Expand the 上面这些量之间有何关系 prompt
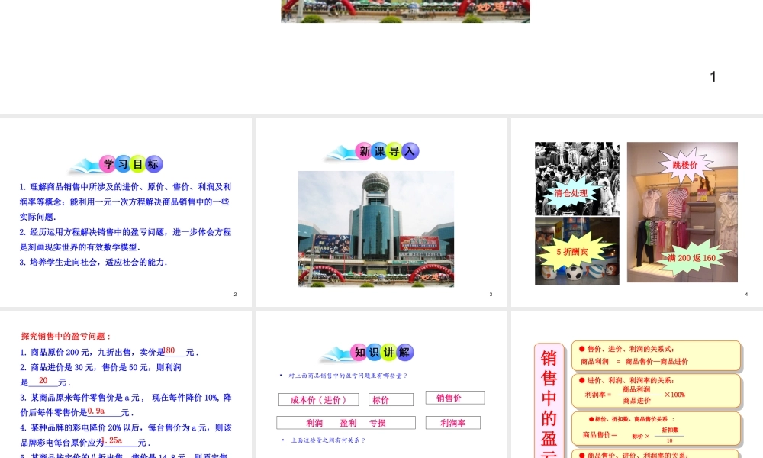Viewport: 763px width, 458px height. 328,440
